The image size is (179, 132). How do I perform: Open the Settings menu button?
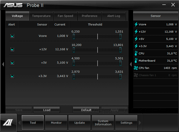click(x=126, y=122)
